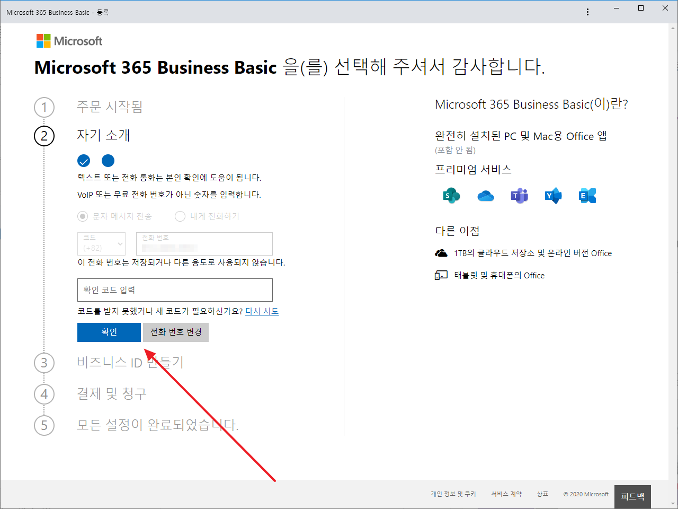
Task: Click step 4 circle 결제 및 청구
Action: [44, 394]
